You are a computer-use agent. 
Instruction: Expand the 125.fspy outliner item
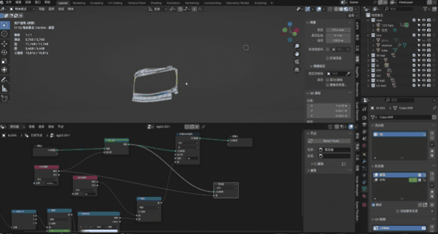374,25
